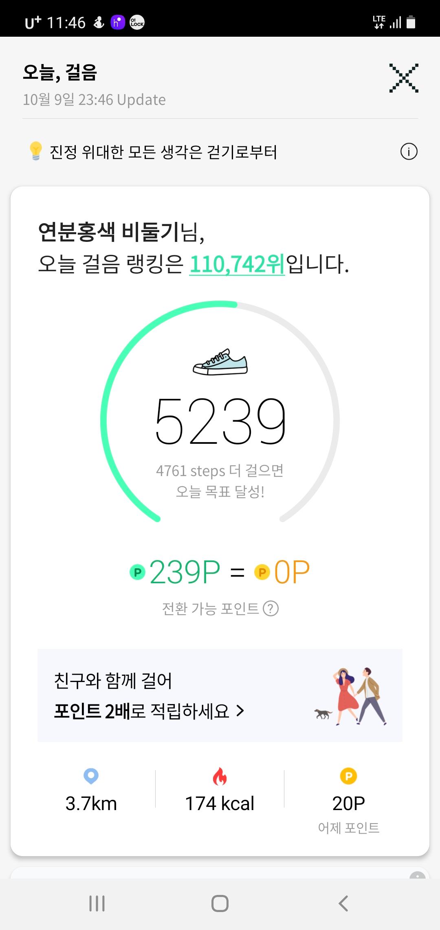The width and height of the screenshot is (440, 930).
Task: Open Android recent apps button
Action: [x=97, y=903]
